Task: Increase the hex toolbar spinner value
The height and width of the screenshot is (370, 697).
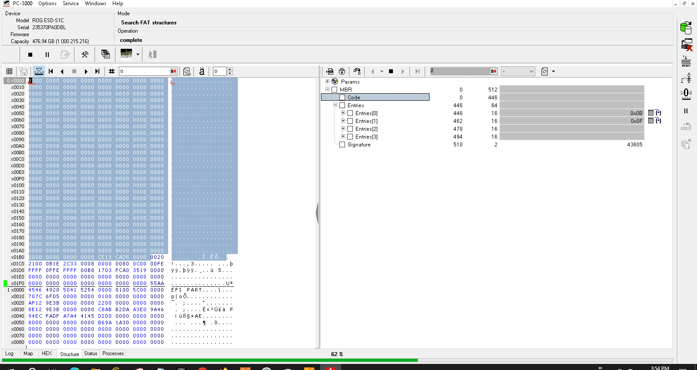Action: tap(230, 69)
